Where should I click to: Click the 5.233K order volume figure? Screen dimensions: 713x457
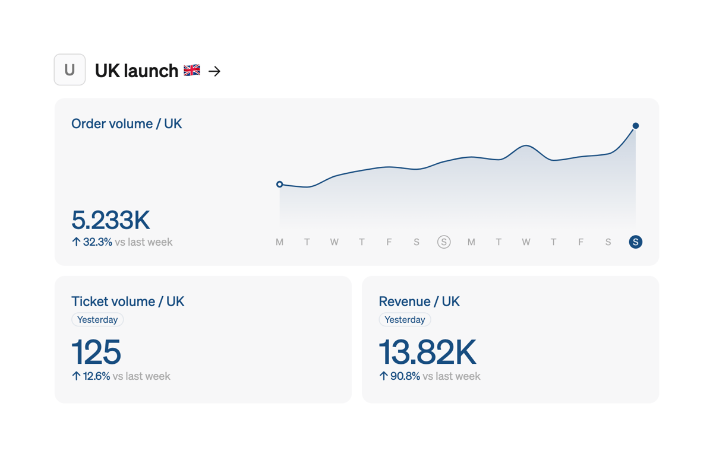point(111,220)
